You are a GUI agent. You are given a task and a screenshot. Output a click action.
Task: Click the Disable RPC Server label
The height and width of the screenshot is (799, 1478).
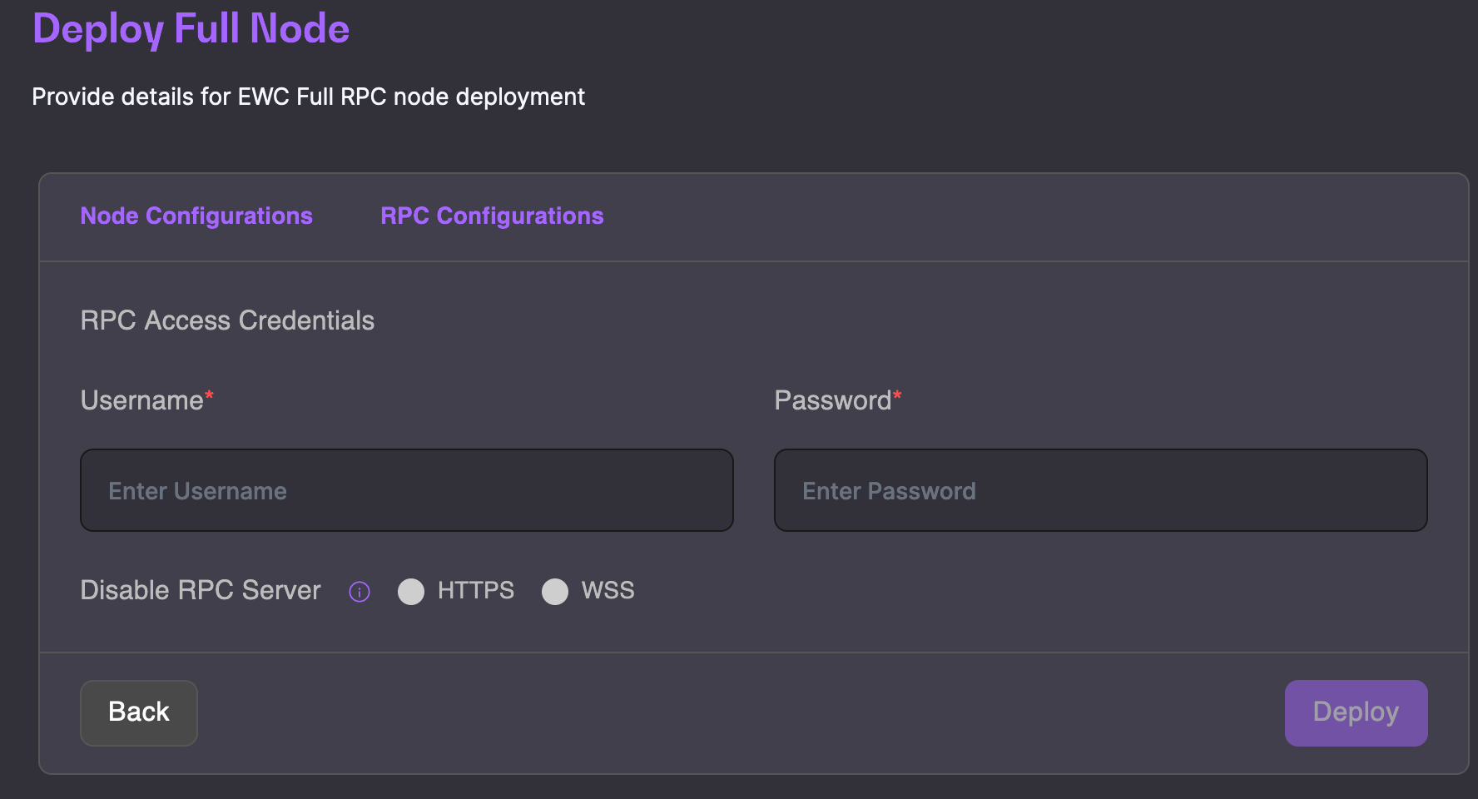click(201, 590)
